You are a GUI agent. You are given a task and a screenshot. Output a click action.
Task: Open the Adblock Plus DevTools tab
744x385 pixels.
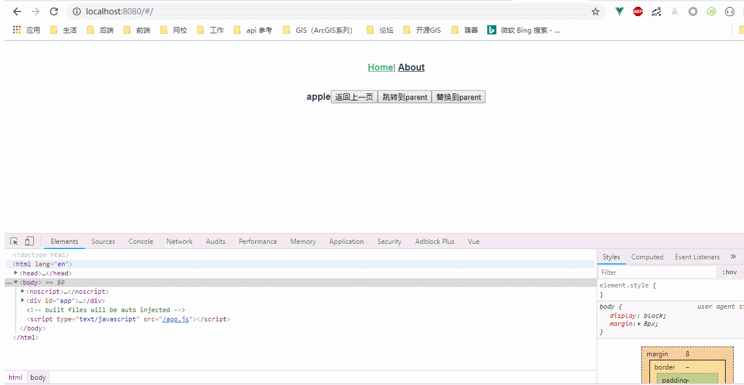435,242
